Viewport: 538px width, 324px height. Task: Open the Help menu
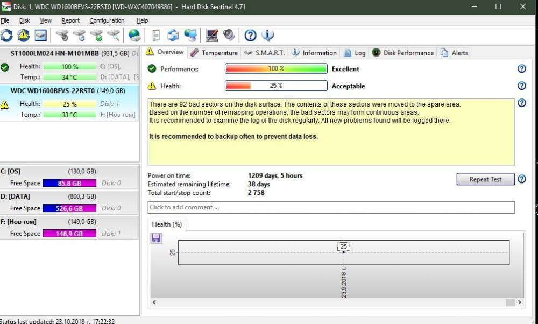(x=142, y=20)
